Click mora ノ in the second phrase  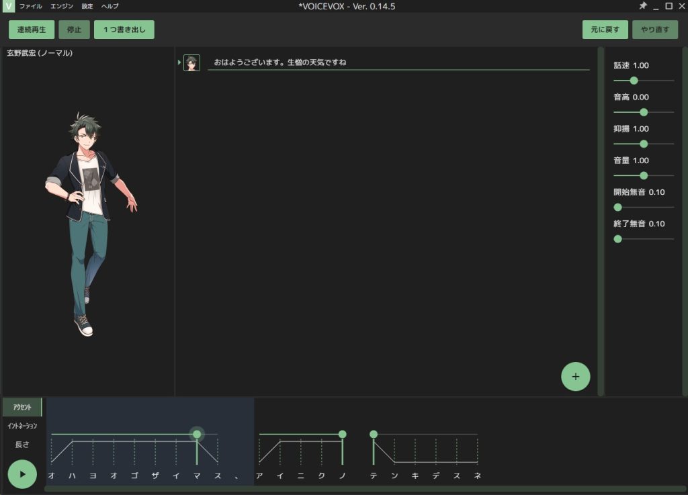point(343,476)
